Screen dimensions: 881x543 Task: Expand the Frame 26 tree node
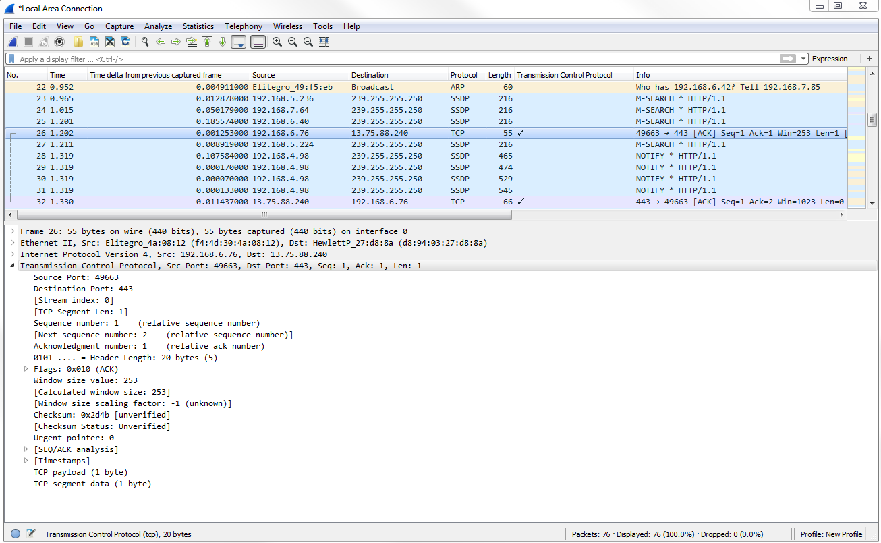(x=12, y=231)
